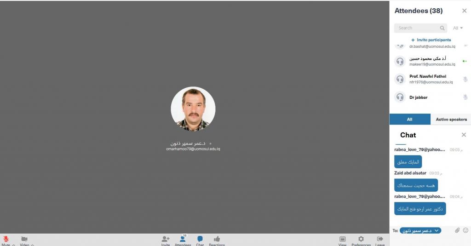Leave the meeting
471x246 pixels.
click(x=380, y=239)
